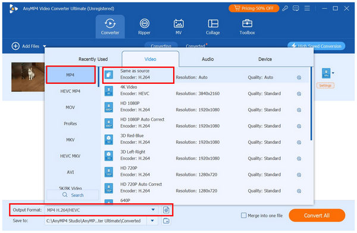Click the 4K Video preset icon
Image resolution: width=357 pixels, height=233 pixels.
[x=109, y=91]
